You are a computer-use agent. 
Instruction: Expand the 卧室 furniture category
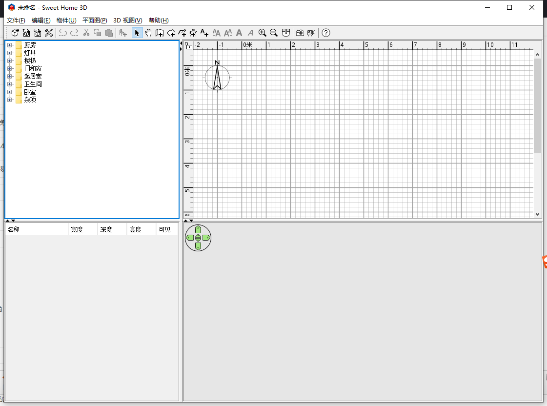pyautogui.click(x=9, y=92)
